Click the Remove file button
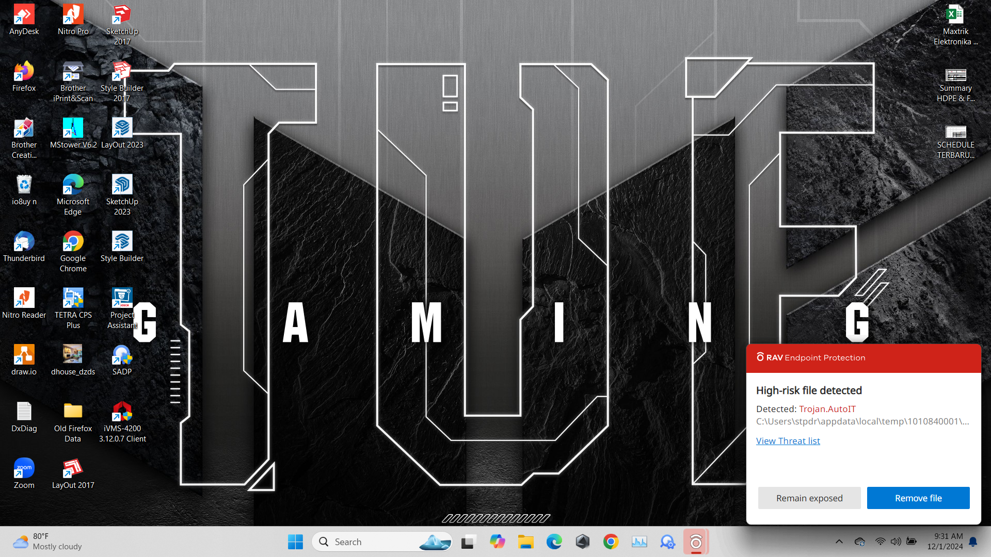The width and height of the screenshot is (991, 557). point(918,498)
